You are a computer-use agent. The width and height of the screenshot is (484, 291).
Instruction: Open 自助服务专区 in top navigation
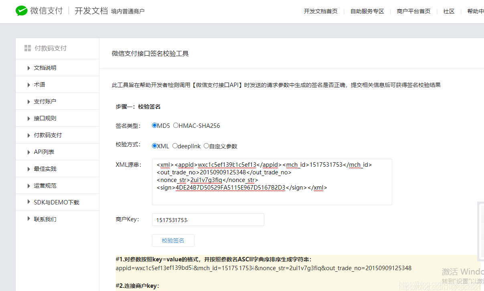[367, 11]
